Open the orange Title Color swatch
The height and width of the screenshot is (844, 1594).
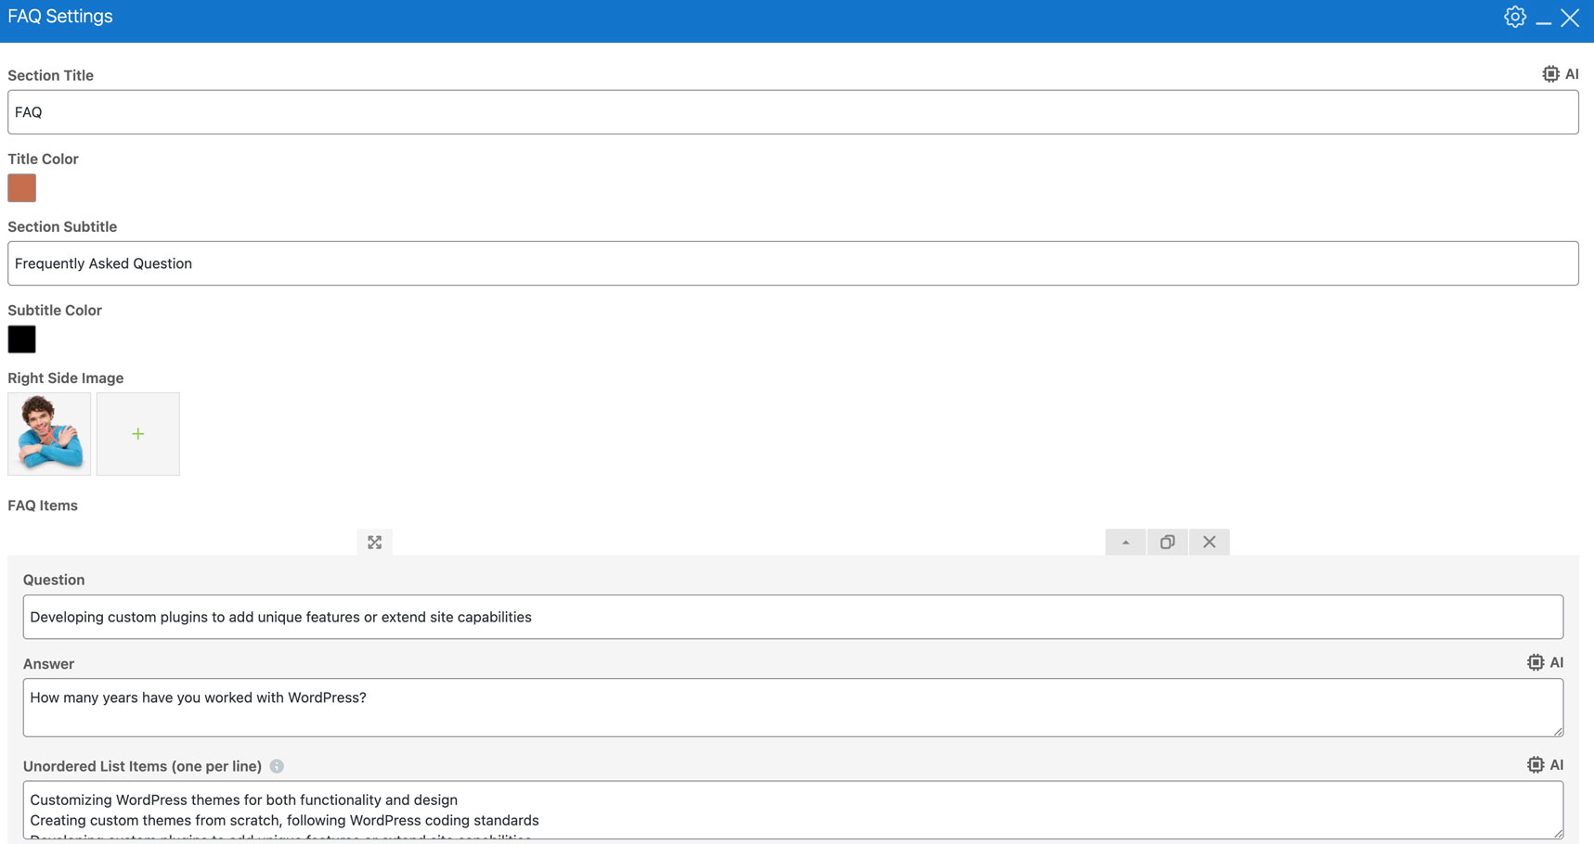coord(21,188)
